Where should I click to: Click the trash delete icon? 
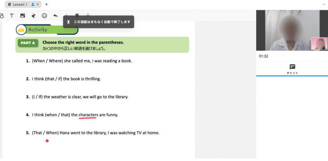pos(77,15)
